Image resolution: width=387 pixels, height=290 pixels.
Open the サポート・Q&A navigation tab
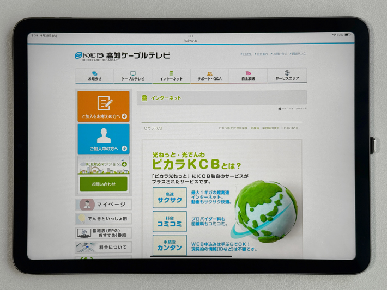tap(209, 76)
